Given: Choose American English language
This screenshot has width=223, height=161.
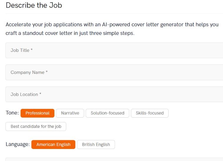Looking at the screenshot, I should click(x=53, y=145).
